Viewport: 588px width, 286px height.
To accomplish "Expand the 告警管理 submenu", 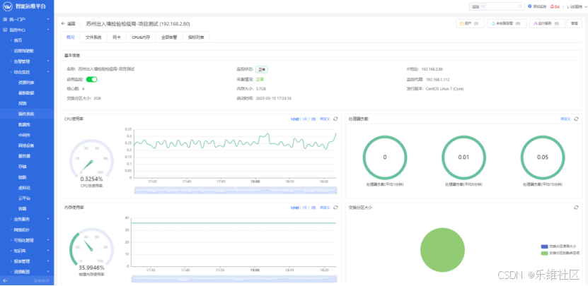I will click(x=48, y=61).
